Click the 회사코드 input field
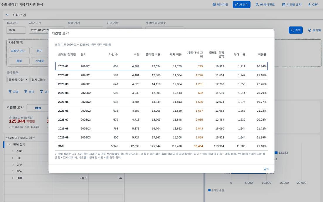This screenshot has width=323, height=202. (16, 30)
